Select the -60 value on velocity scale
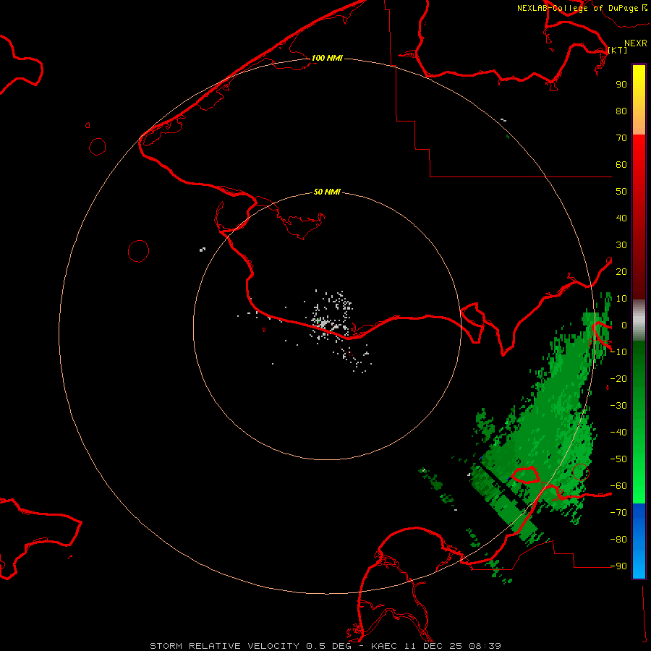Image resolution: width=651 pixels, height=651 pixels. point(618,486)
